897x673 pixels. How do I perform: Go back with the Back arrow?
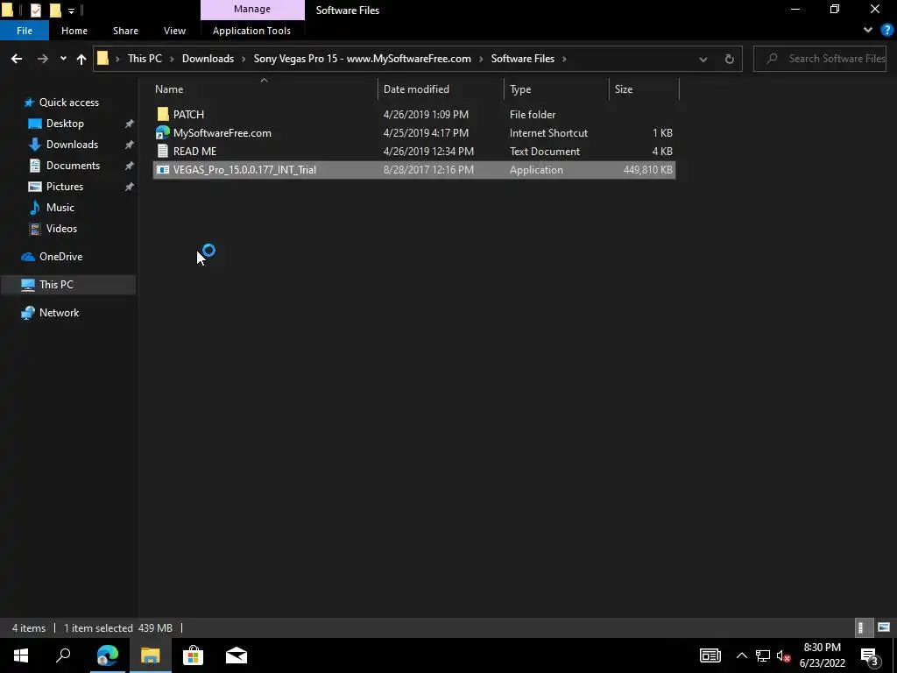point(17,59)
